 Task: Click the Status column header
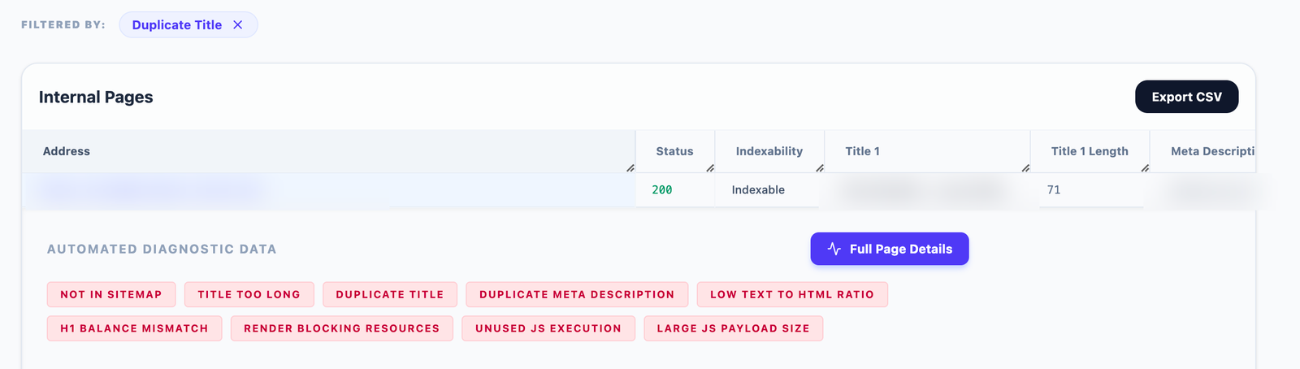(674, 151)
